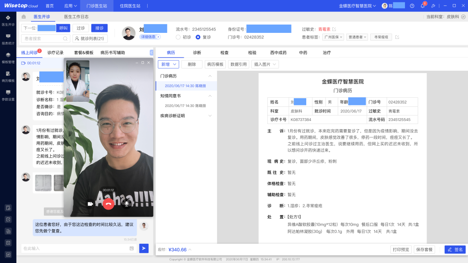This screenshot has height=263, width=468.
Task: Mute the microphone in video call
Action: (127, 204)
